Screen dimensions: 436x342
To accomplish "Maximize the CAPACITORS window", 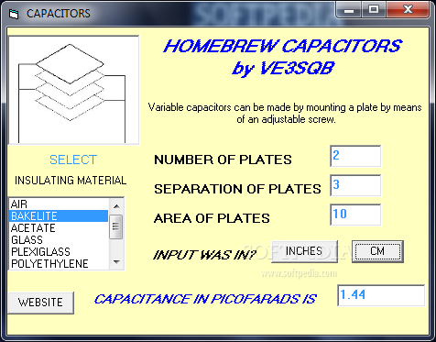I will point(374,10).
